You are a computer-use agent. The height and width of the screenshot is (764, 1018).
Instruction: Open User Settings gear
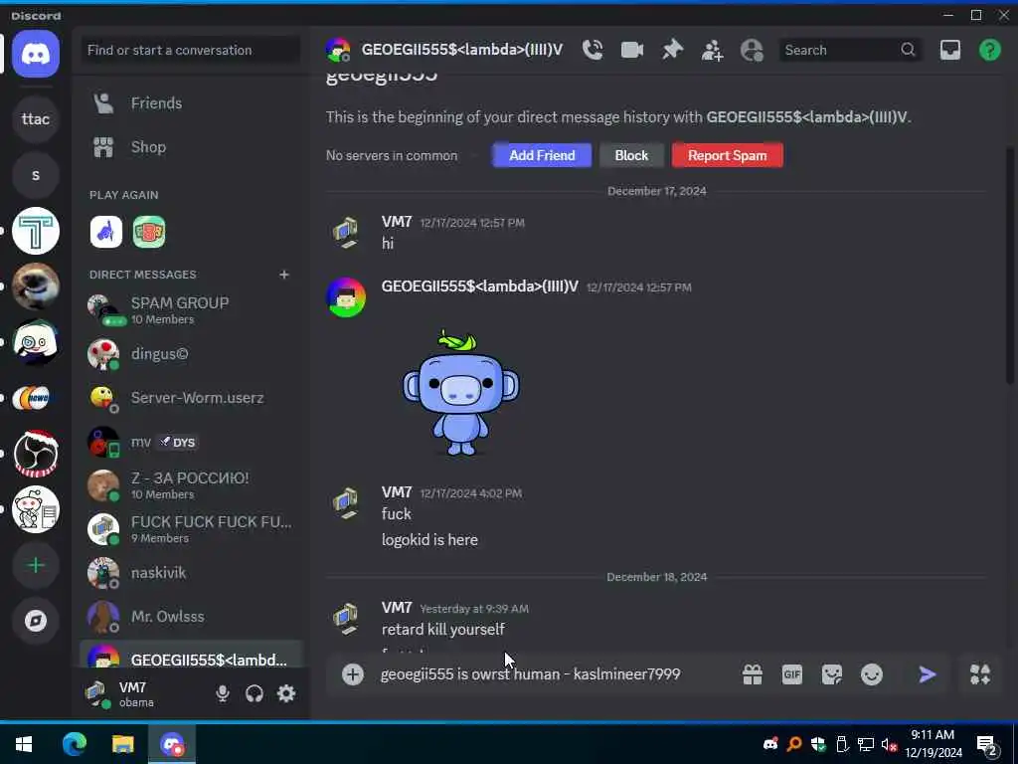pos(286,693)
